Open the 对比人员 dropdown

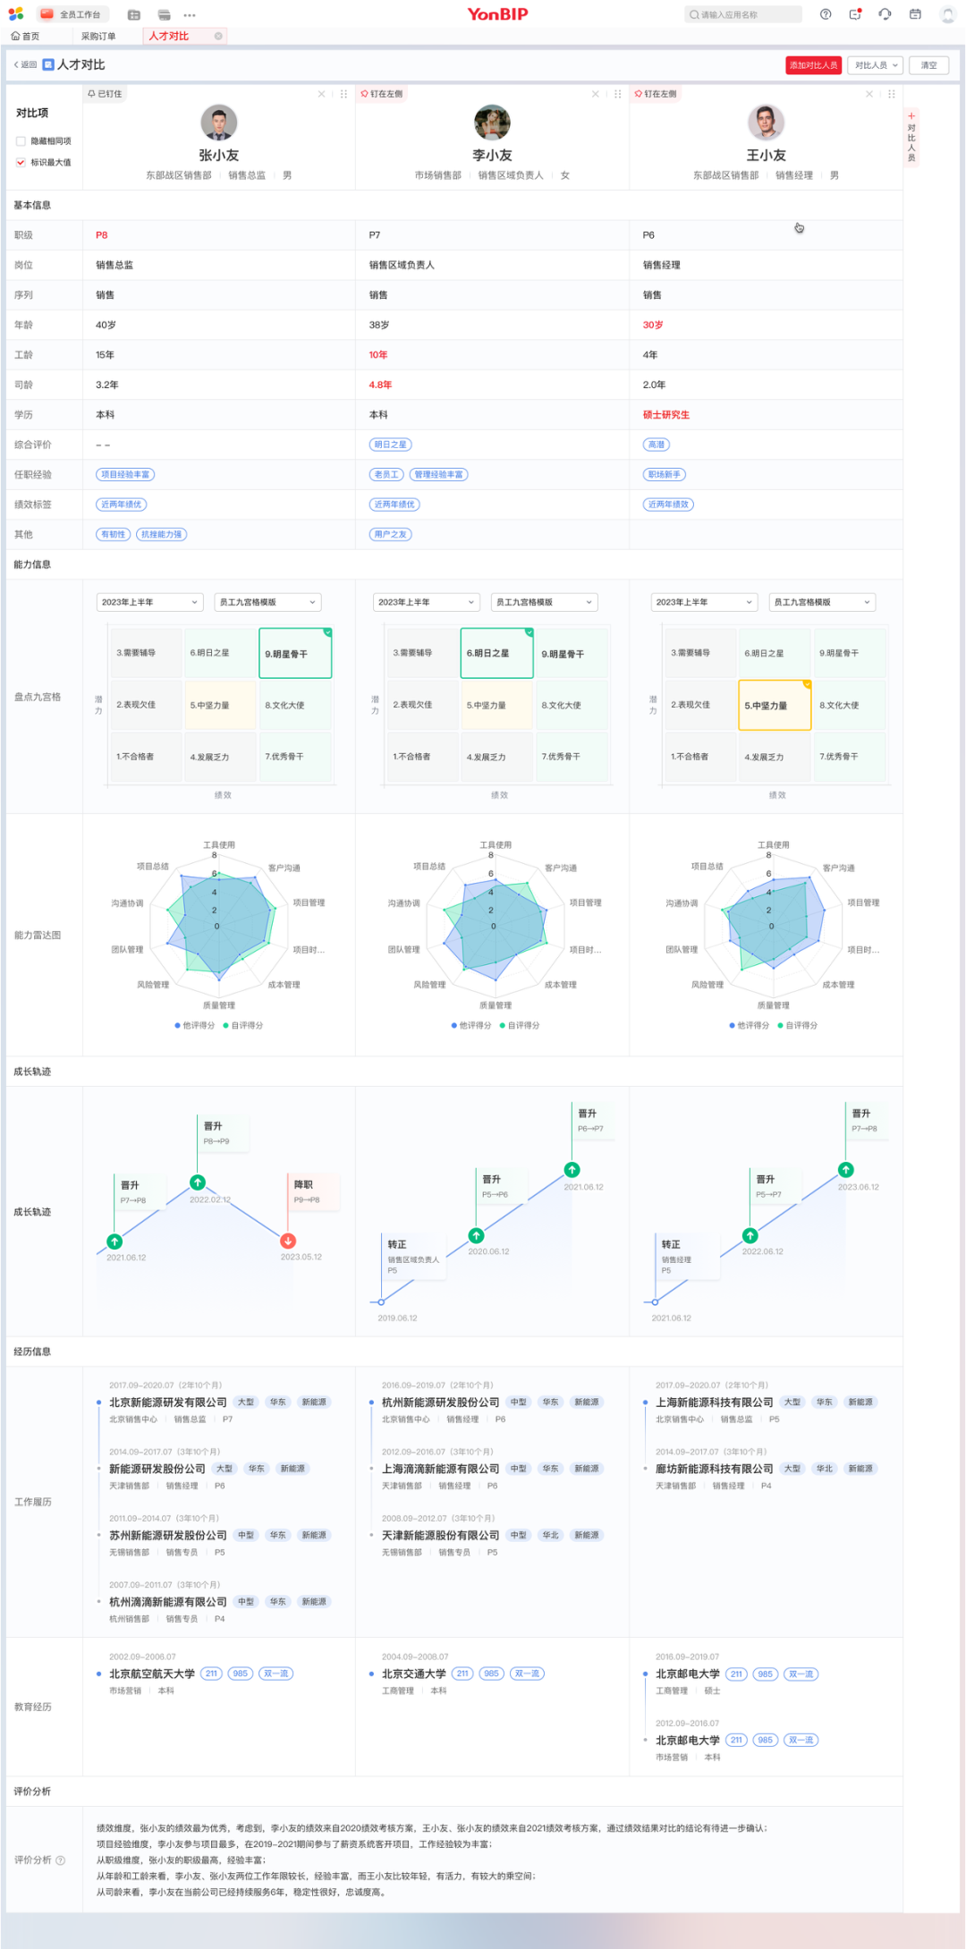point(875,65)
